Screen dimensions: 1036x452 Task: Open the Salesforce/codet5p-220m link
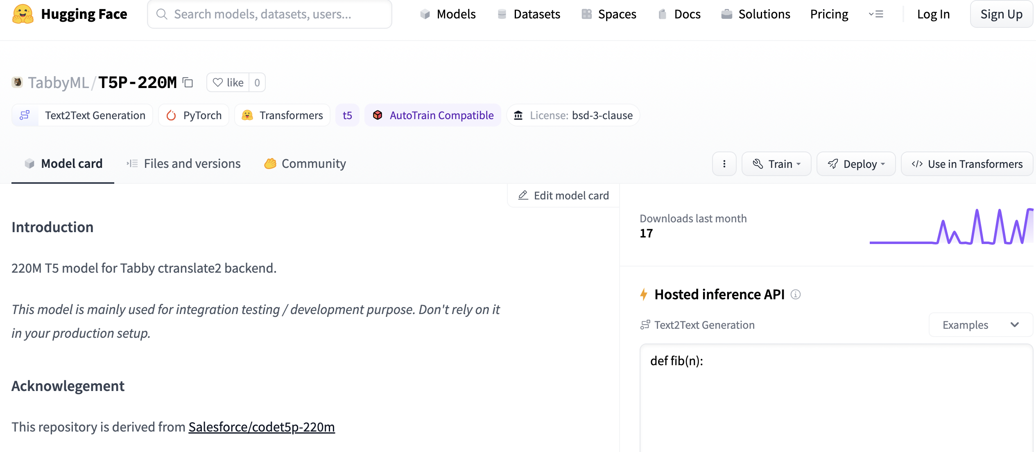pyautogui.click(x=261, y=427)
